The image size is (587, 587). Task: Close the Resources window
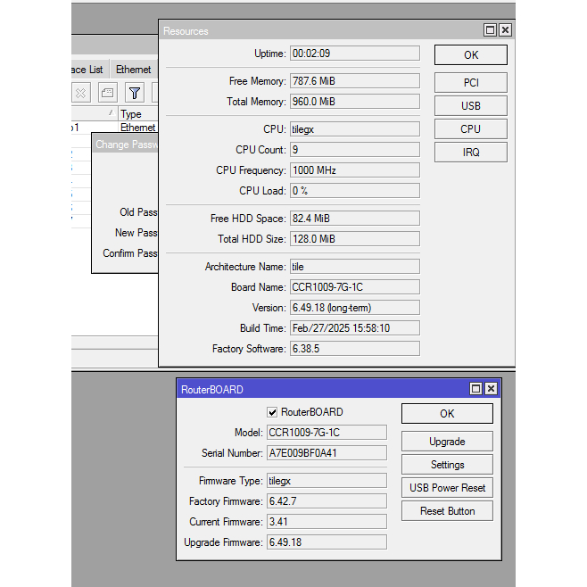(505, 30)
